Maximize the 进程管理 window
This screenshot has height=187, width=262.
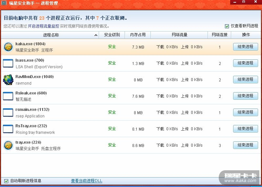point(244,2)
